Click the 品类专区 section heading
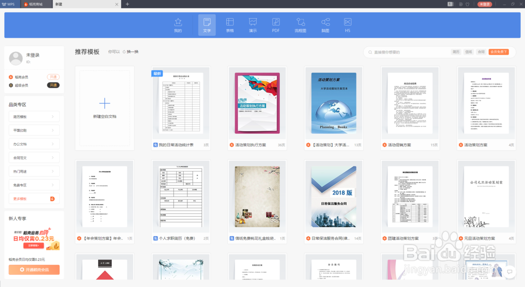The height and width of the screenshot is (287, 525). click(x=17, y=104)
